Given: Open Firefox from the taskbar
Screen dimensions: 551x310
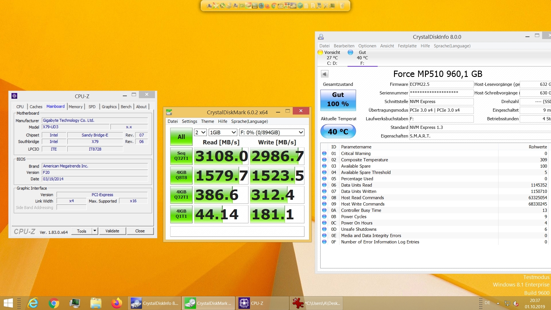Looking at the screenshot, I should (117, 303).
